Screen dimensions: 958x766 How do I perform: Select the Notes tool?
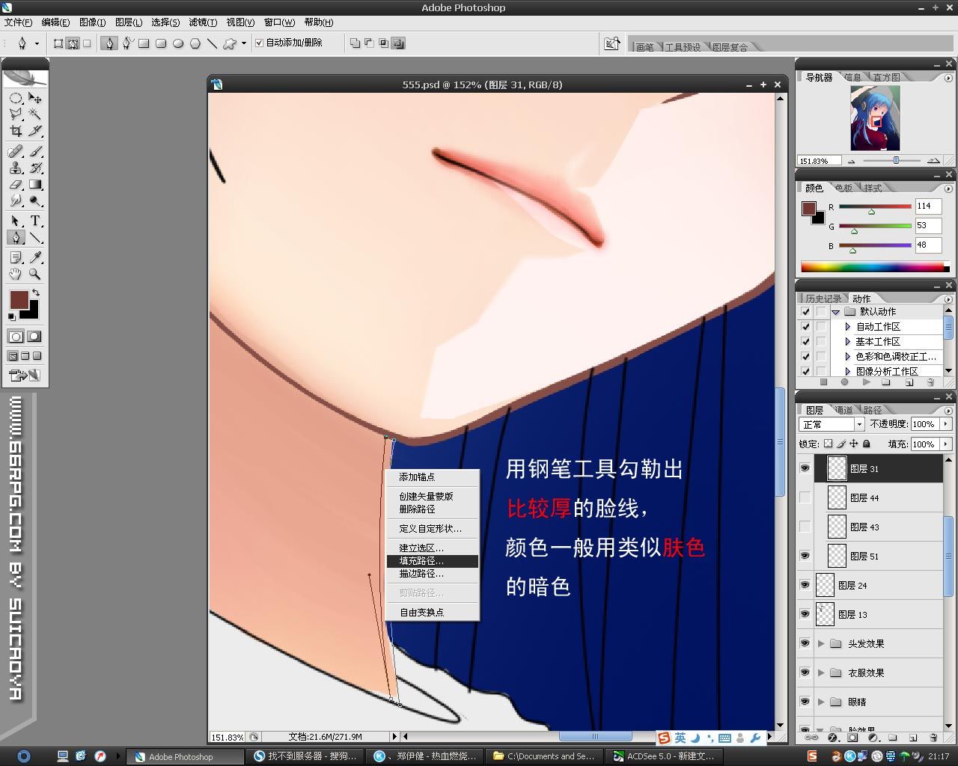coord(16,257)
